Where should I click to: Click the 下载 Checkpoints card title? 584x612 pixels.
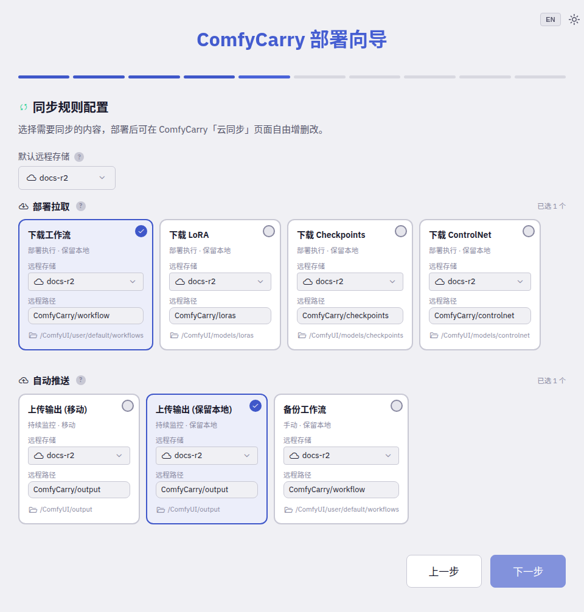coord(331,235)
